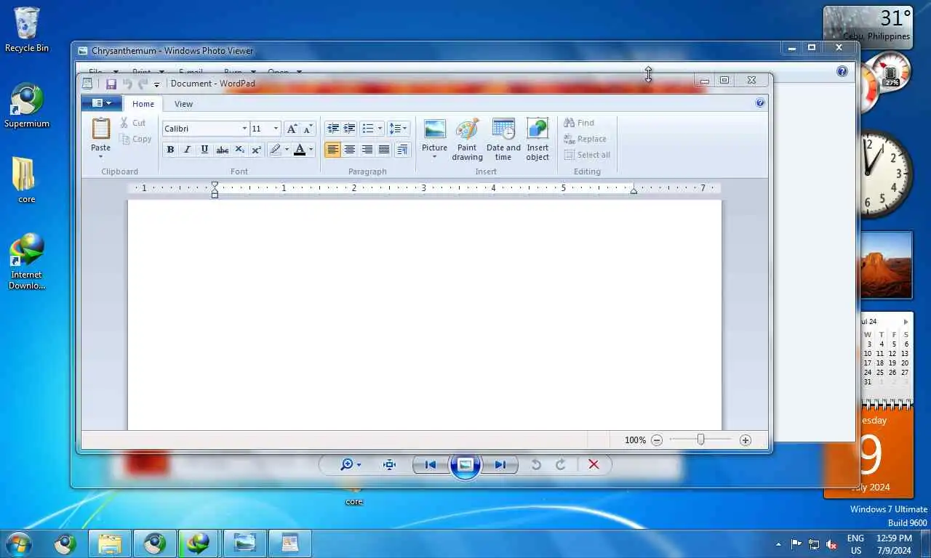
Task: Open the Calibri font family dropdown
Action: 244,129
